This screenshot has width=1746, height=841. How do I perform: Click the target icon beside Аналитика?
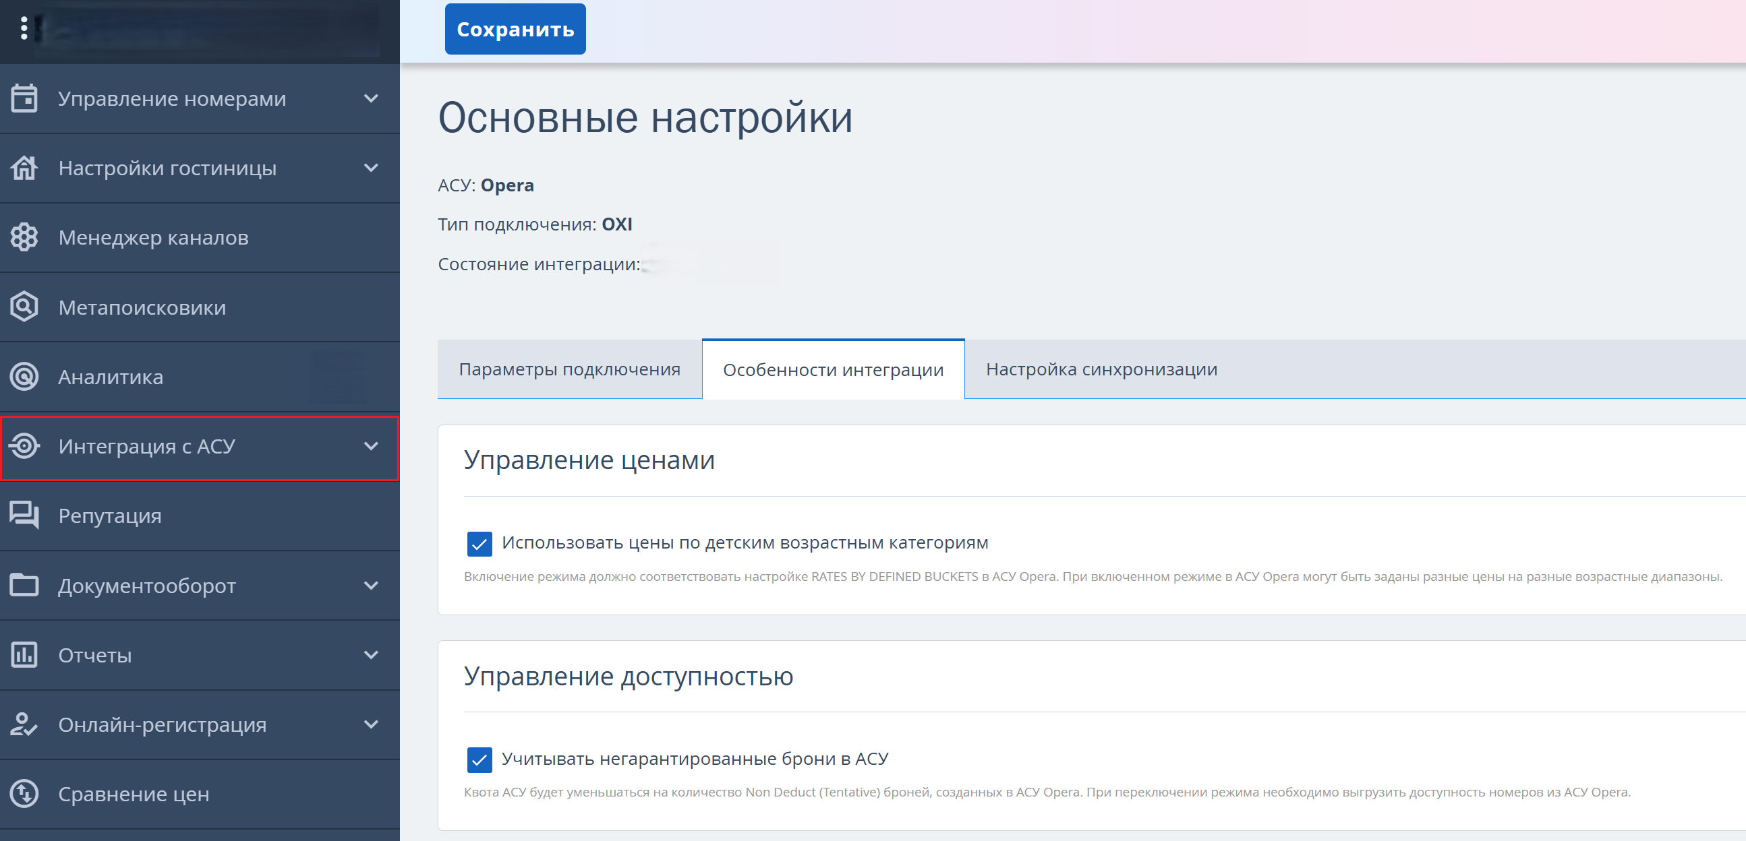click(x=24, y=377)
